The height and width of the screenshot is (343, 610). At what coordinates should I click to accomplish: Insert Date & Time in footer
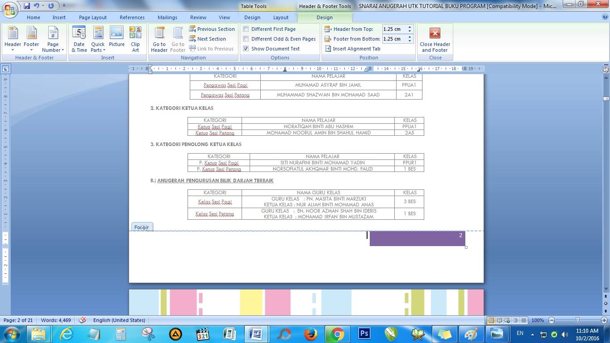(x=79, y=39)
